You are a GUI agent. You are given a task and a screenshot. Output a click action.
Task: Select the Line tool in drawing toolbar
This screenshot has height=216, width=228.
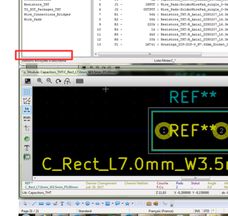pyautogui.click(x=34, y=203)
